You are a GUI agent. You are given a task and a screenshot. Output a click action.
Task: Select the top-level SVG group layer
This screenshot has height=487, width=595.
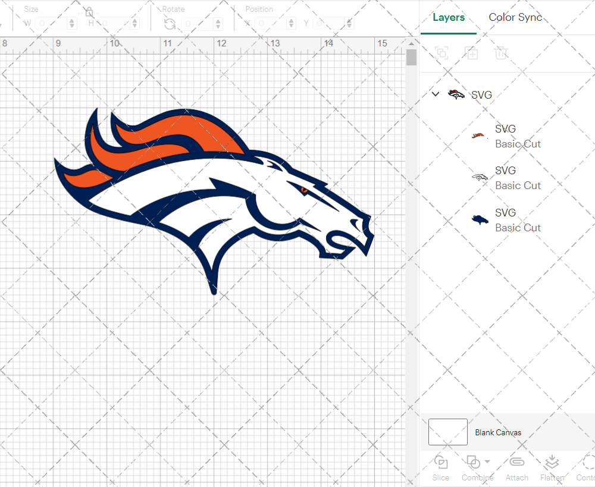(508, 95)
